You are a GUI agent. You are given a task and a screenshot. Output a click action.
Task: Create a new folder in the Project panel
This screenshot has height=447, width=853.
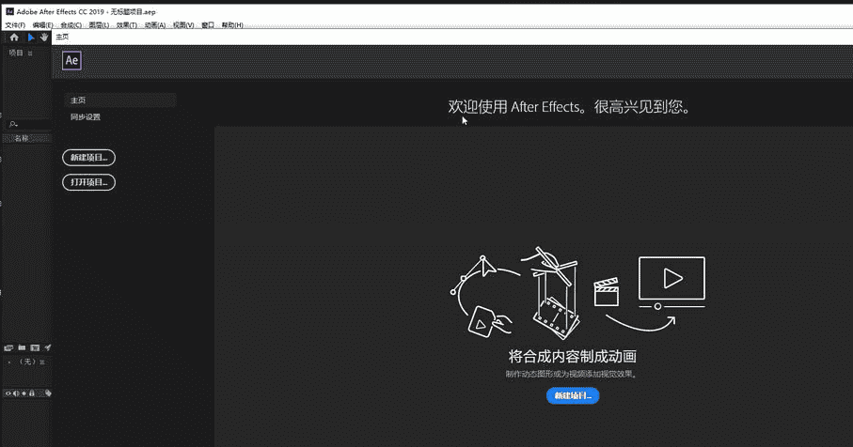22,347
